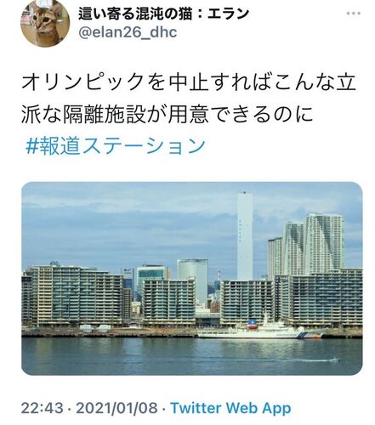Open the three-dot more options menu
This screenshot has width=375, height=425.
354,14
